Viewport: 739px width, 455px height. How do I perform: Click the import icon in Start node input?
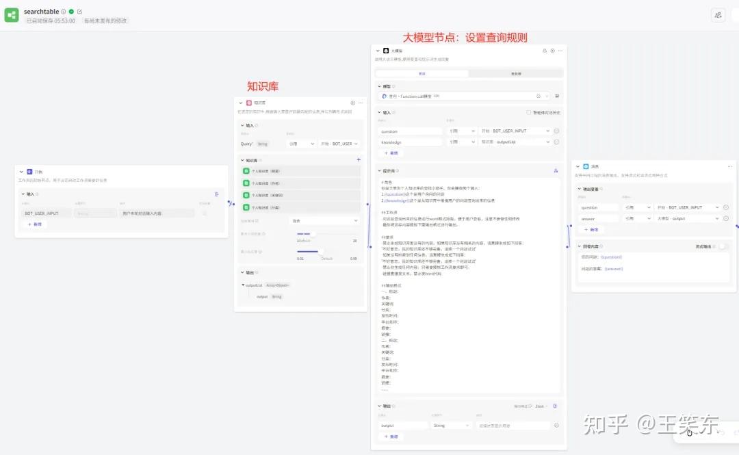pyautogui.click(x=216, y=194)
